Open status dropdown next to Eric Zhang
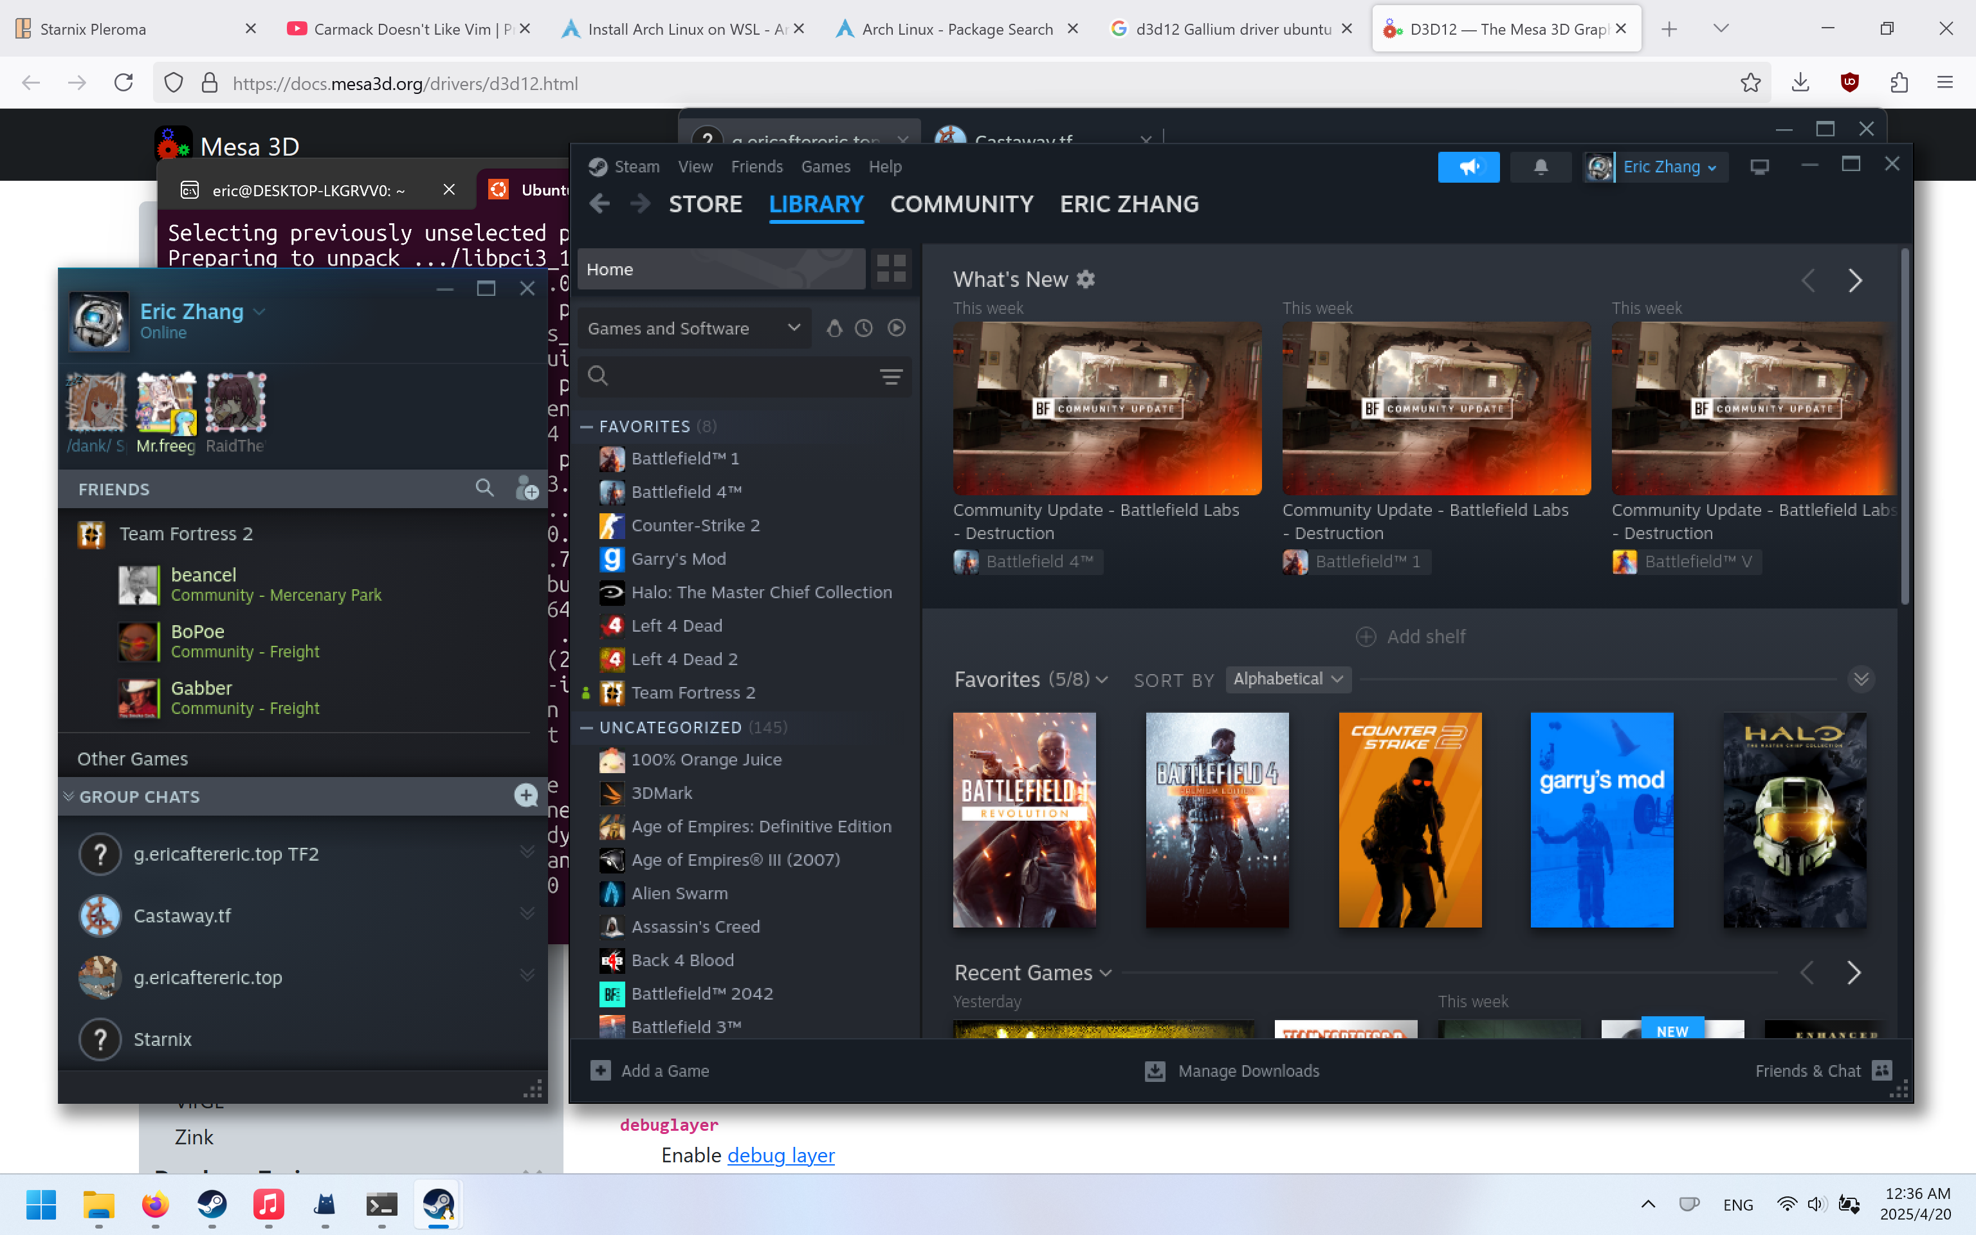This screenshot has width=1976, height=1235. tap(260, 311)
